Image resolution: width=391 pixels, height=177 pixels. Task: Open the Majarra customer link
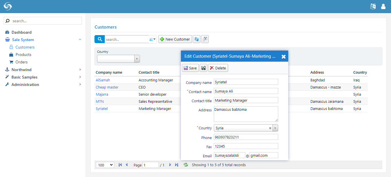click(x=102, y=94)
